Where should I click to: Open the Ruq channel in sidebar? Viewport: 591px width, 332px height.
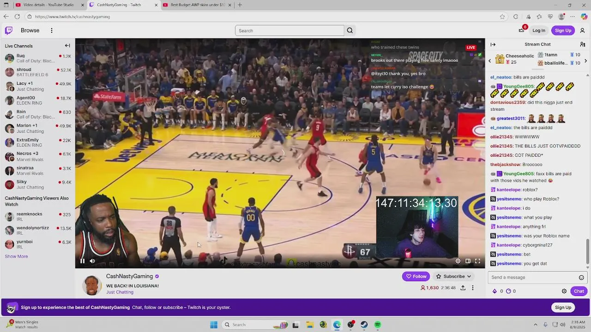click(x=37, y=58)
